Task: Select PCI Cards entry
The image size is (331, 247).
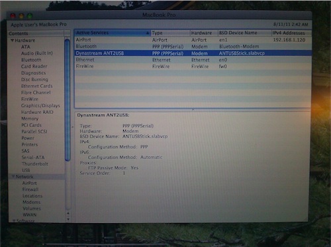Action: tap(31, 125)
